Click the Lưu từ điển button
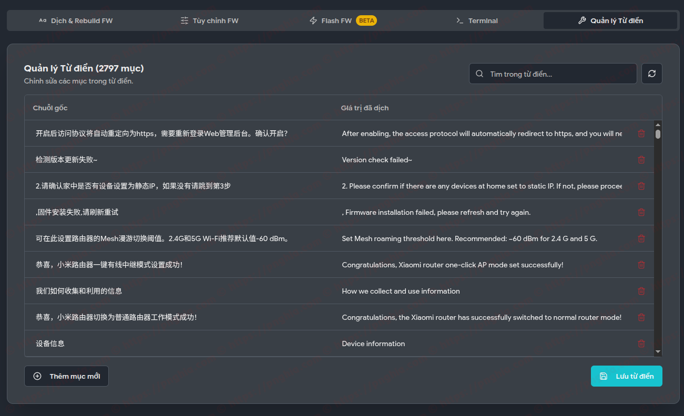The image size is (684, 416). pos(626,376)
